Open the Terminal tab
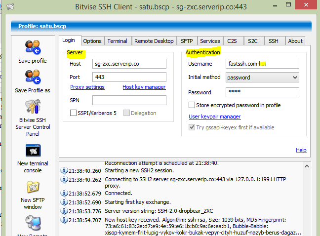The width and height of the screenshot is (320, 236). coord(118,41)
